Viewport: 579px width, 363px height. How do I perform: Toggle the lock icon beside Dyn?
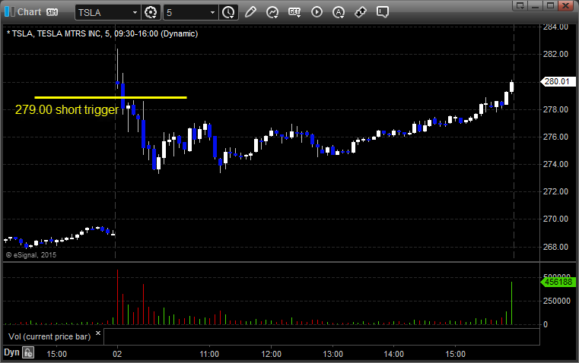(28, 352)
